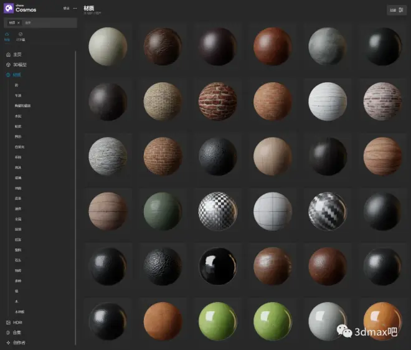The image size is (411, 350).
Task: Select the 木地板 wood floor subcategory
Action: click(x=20, y=312)
